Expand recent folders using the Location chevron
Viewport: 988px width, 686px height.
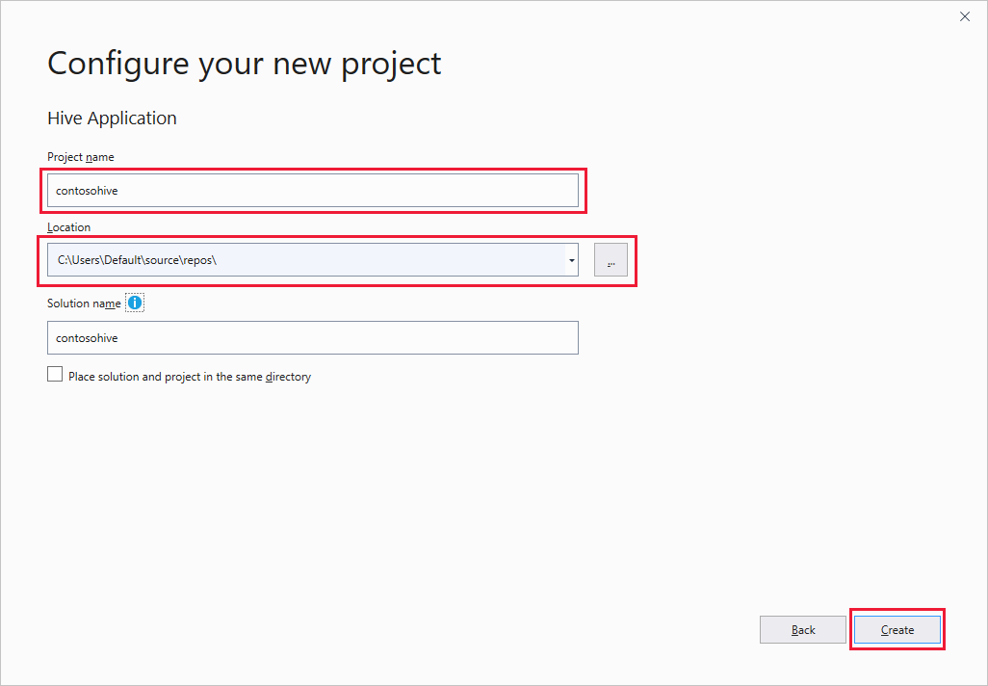click(x=571, y=259)
